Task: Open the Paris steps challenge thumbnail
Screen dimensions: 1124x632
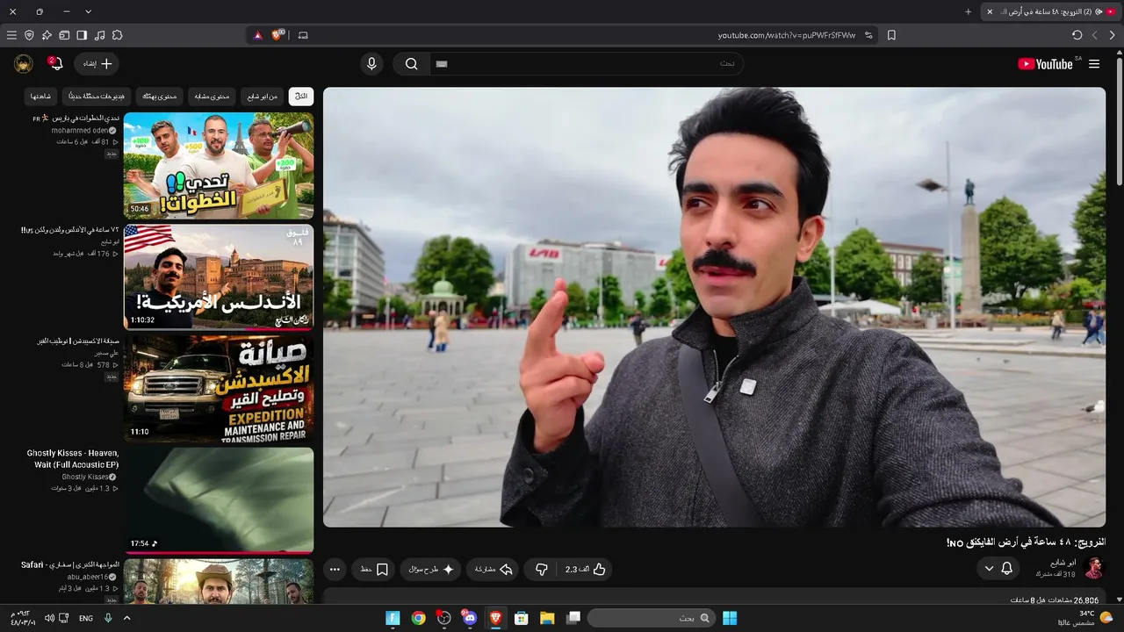Action: [x=219, y=165]
